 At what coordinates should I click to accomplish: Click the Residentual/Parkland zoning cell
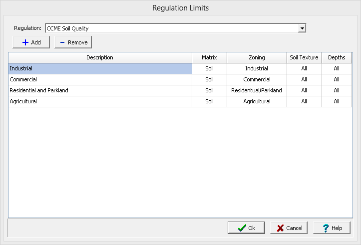[x=257, y=90]
